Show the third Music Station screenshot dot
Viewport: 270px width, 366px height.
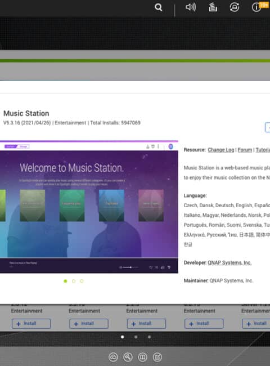(x=82, y=281)
